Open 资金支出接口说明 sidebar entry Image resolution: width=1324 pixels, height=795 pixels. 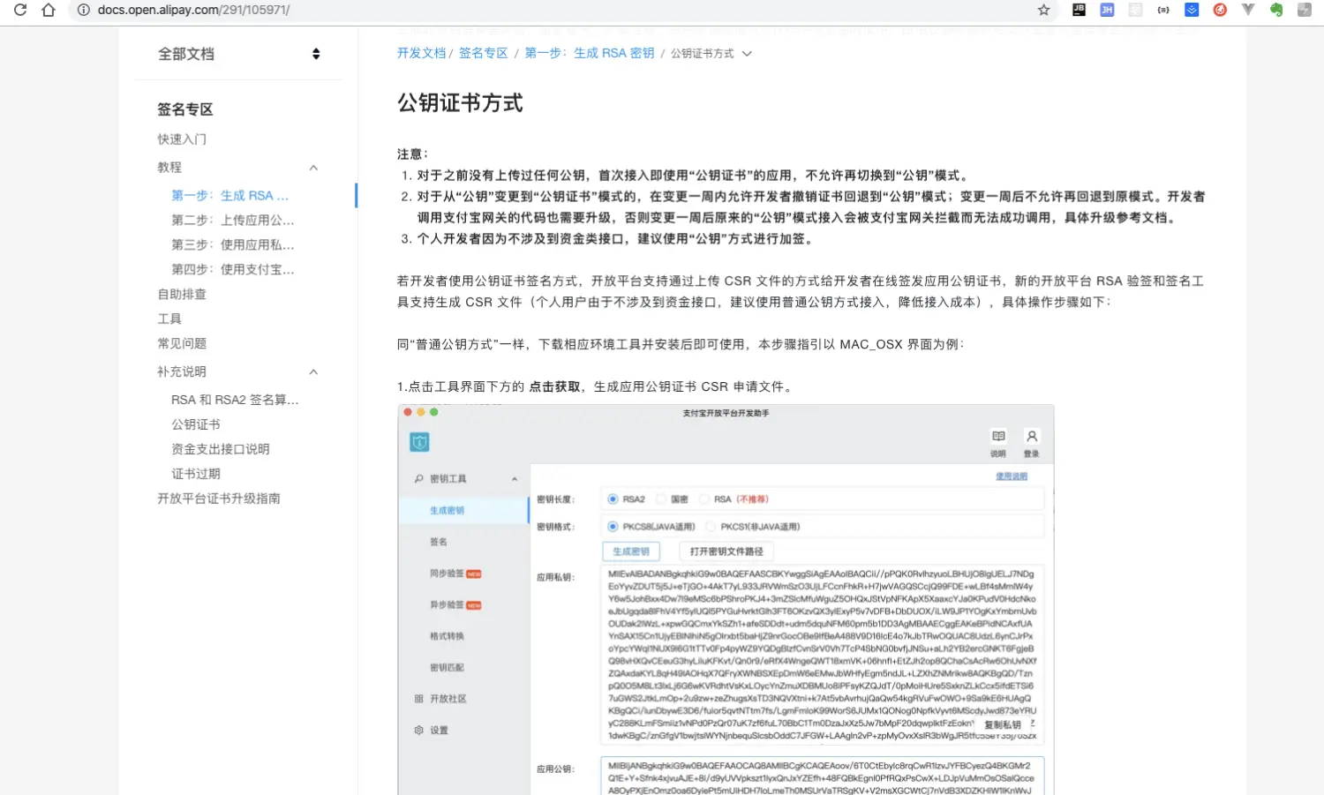pyautogui.click(x=221, y=449)
